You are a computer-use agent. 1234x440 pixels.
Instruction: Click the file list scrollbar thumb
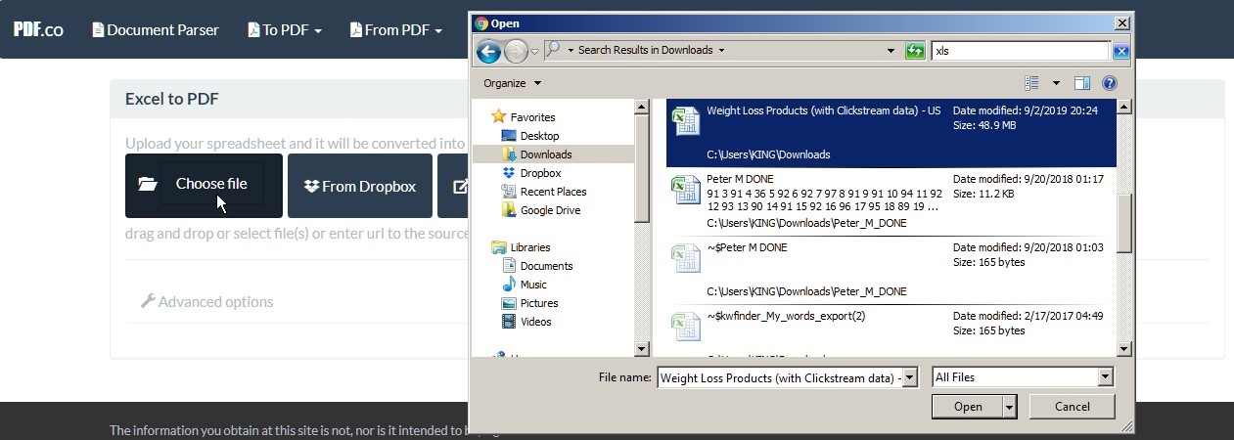(x=1124, y=223)
